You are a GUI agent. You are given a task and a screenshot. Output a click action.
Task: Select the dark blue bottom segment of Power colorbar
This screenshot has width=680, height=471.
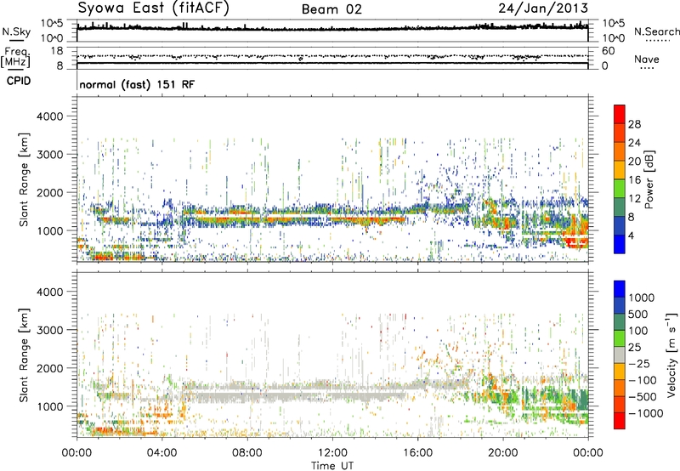coord(620,244)
